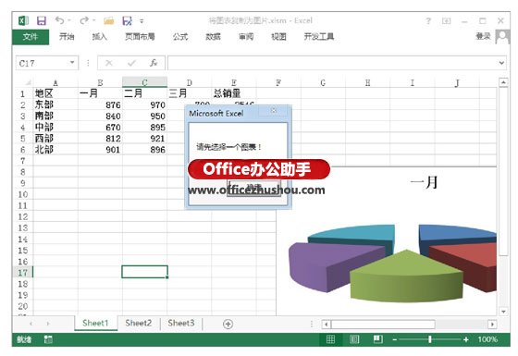Switch to Page Break Preview icon
This screenshot has height=356, width=518.
pyautogui.click(x=378, y=339)
